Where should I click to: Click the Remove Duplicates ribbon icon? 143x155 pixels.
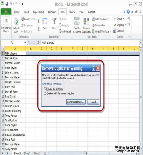(86, 21)
